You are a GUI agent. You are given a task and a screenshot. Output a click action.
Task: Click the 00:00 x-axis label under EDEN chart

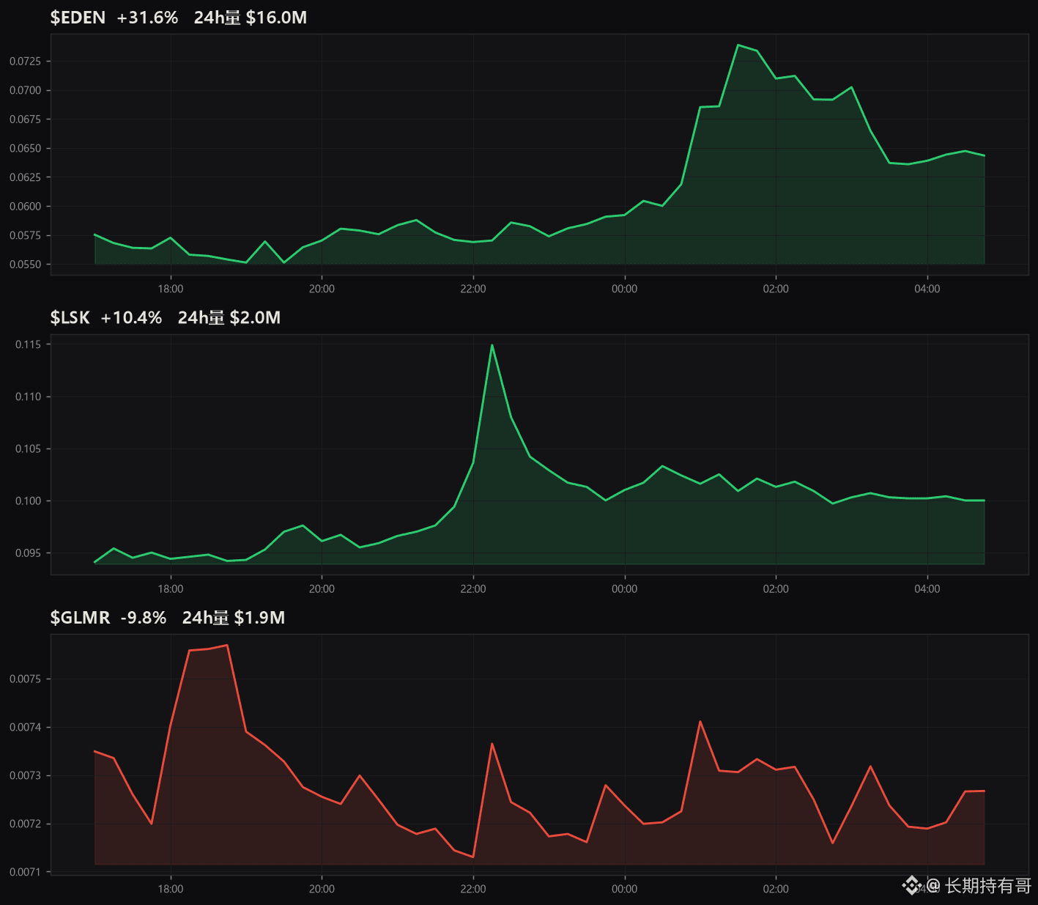(x=625, y=289)
